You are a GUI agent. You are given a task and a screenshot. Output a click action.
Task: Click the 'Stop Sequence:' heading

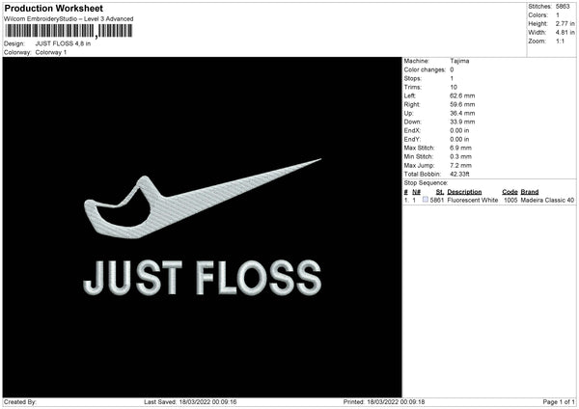point(426,183)
